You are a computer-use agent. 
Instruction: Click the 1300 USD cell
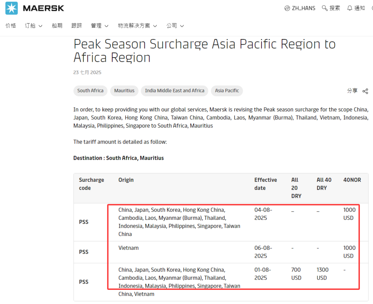[x=323, y=274]
